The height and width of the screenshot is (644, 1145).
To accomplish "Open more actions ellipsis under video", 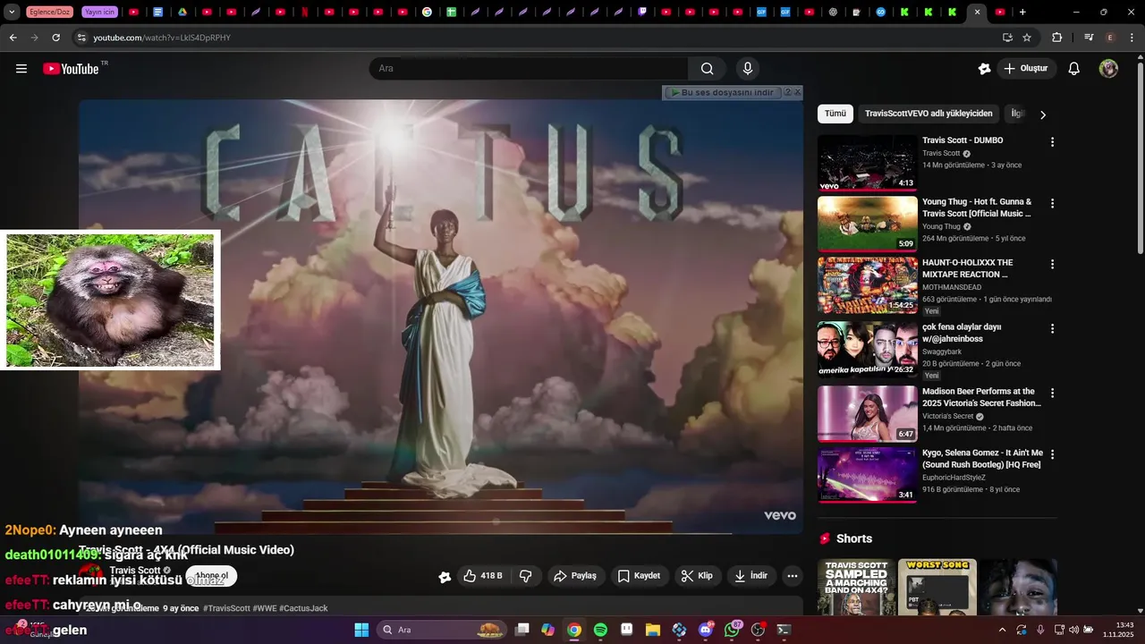I will 792,576.
